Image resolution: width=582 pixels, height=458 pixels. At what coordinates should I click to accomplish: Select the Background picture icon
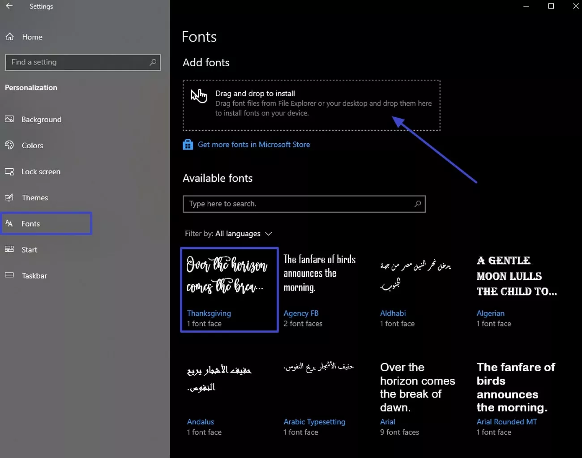pos(9,119)
